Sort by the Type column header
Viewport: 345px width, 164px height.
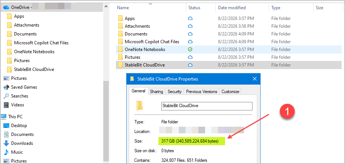coord(276,8)
